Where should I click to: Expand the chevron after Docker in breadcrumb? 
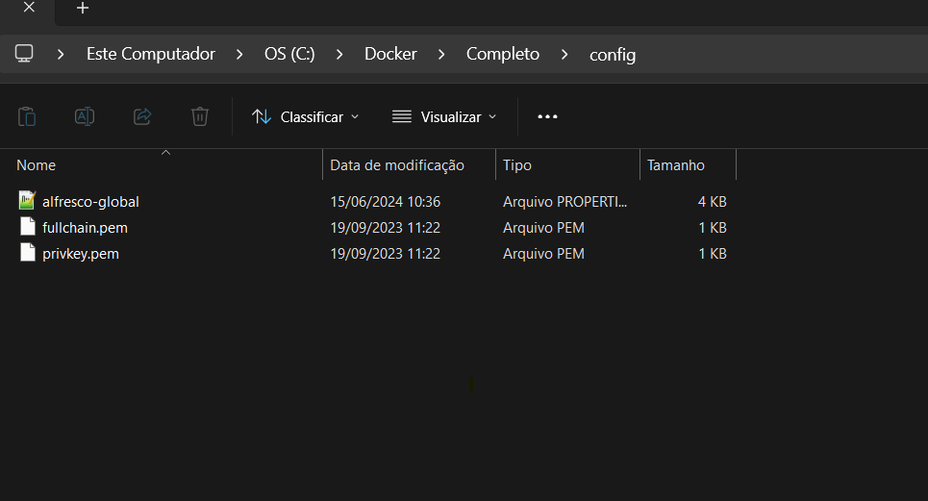pyautogui.click(x=441, y=54)
